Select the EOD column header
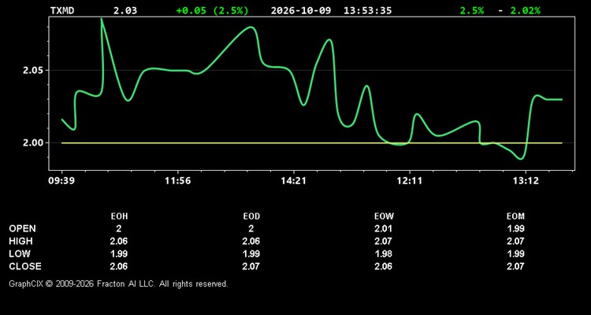The image size is (591, 315). (x=251, y=217)
